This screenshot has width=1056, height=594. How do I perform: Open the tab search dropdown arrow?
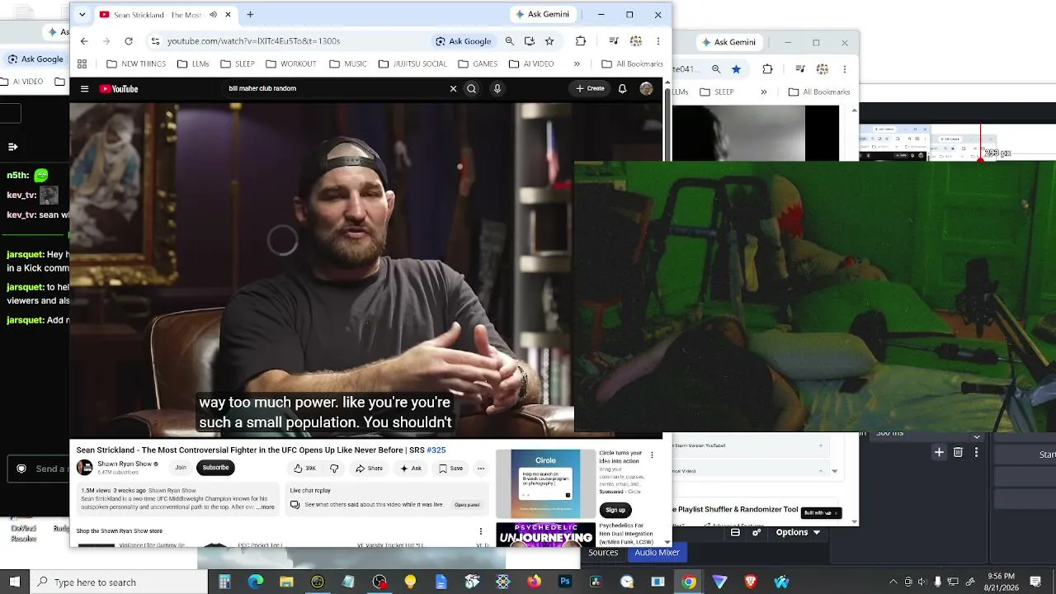point(82,15)
